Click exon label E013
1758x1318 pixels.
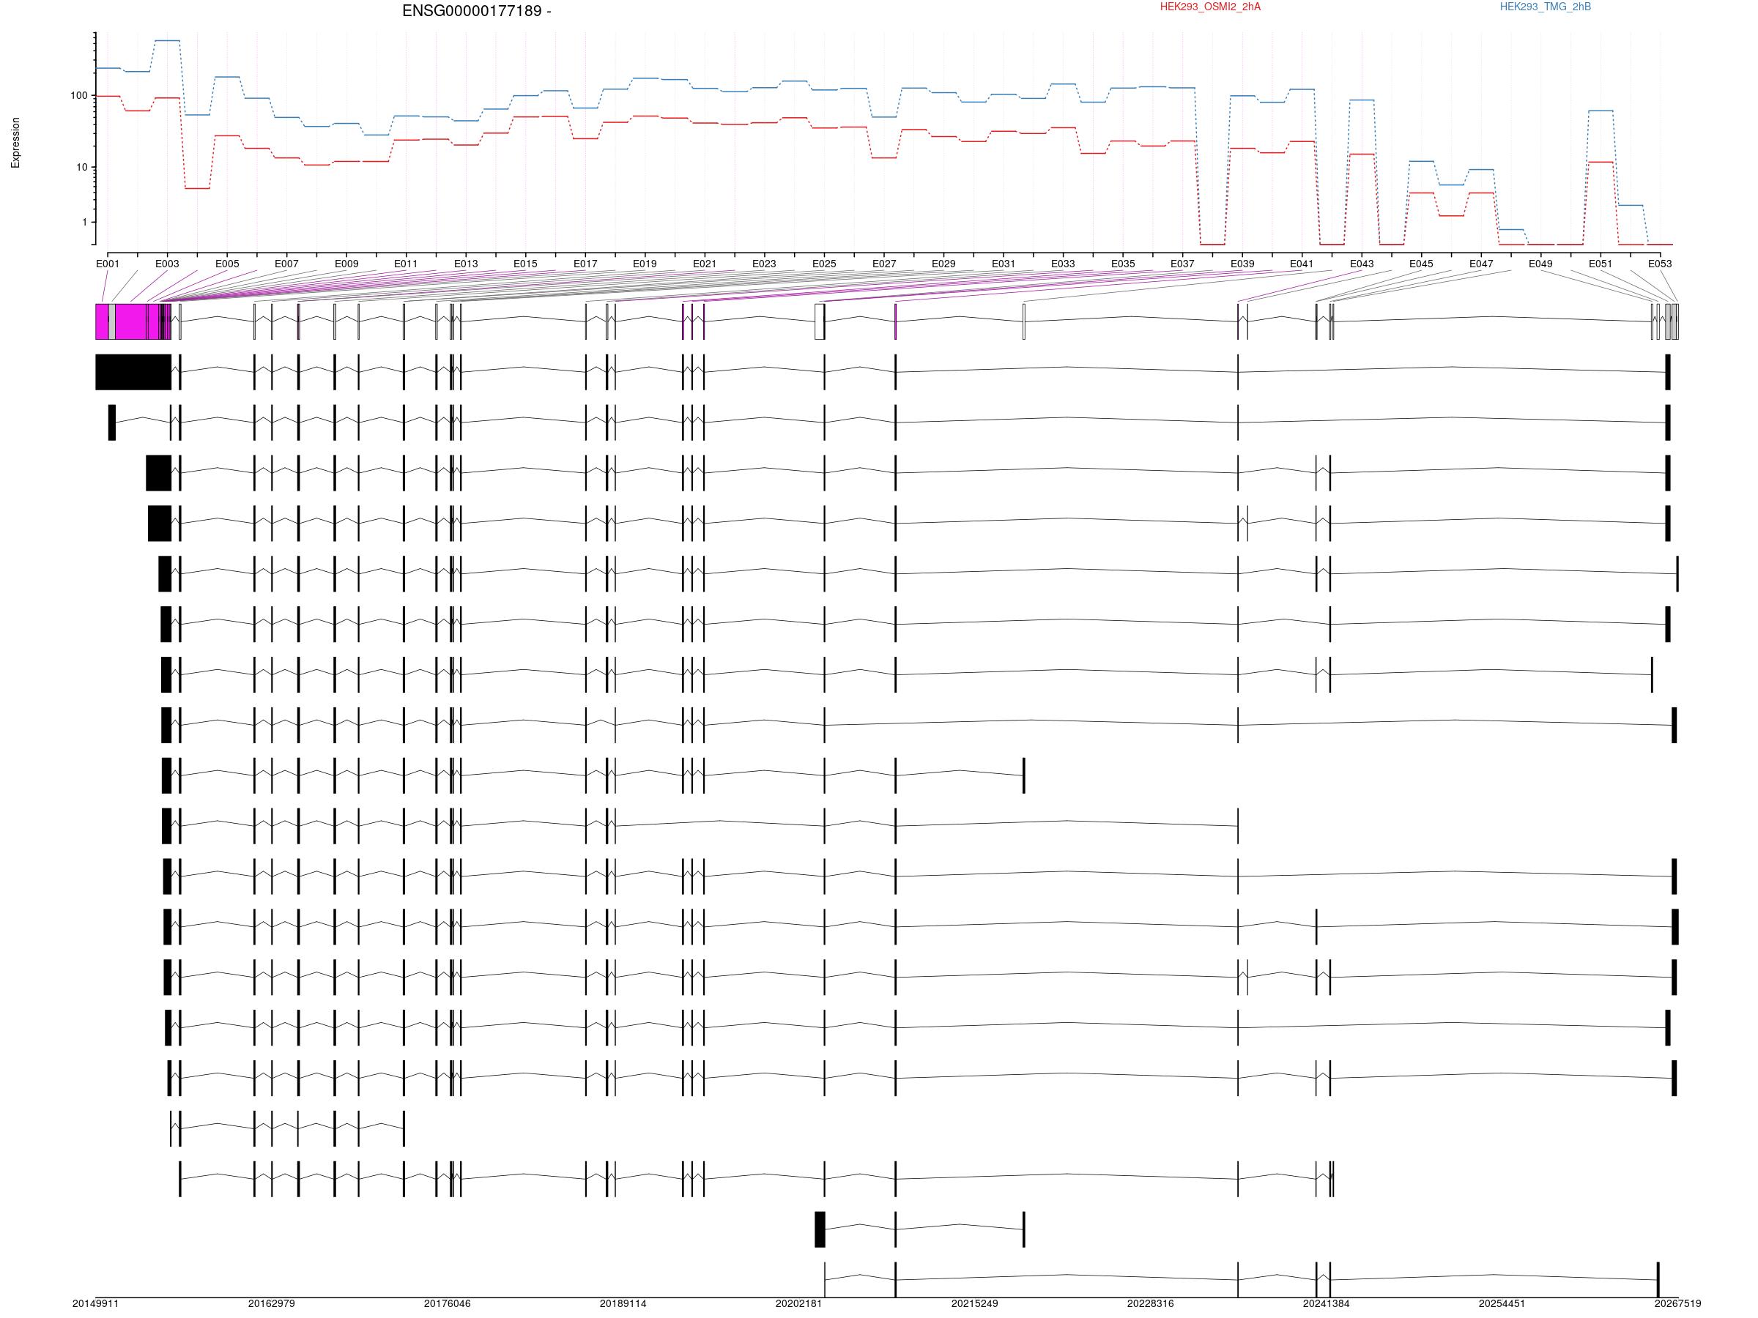pyautogui.click(x=466, y=264)
